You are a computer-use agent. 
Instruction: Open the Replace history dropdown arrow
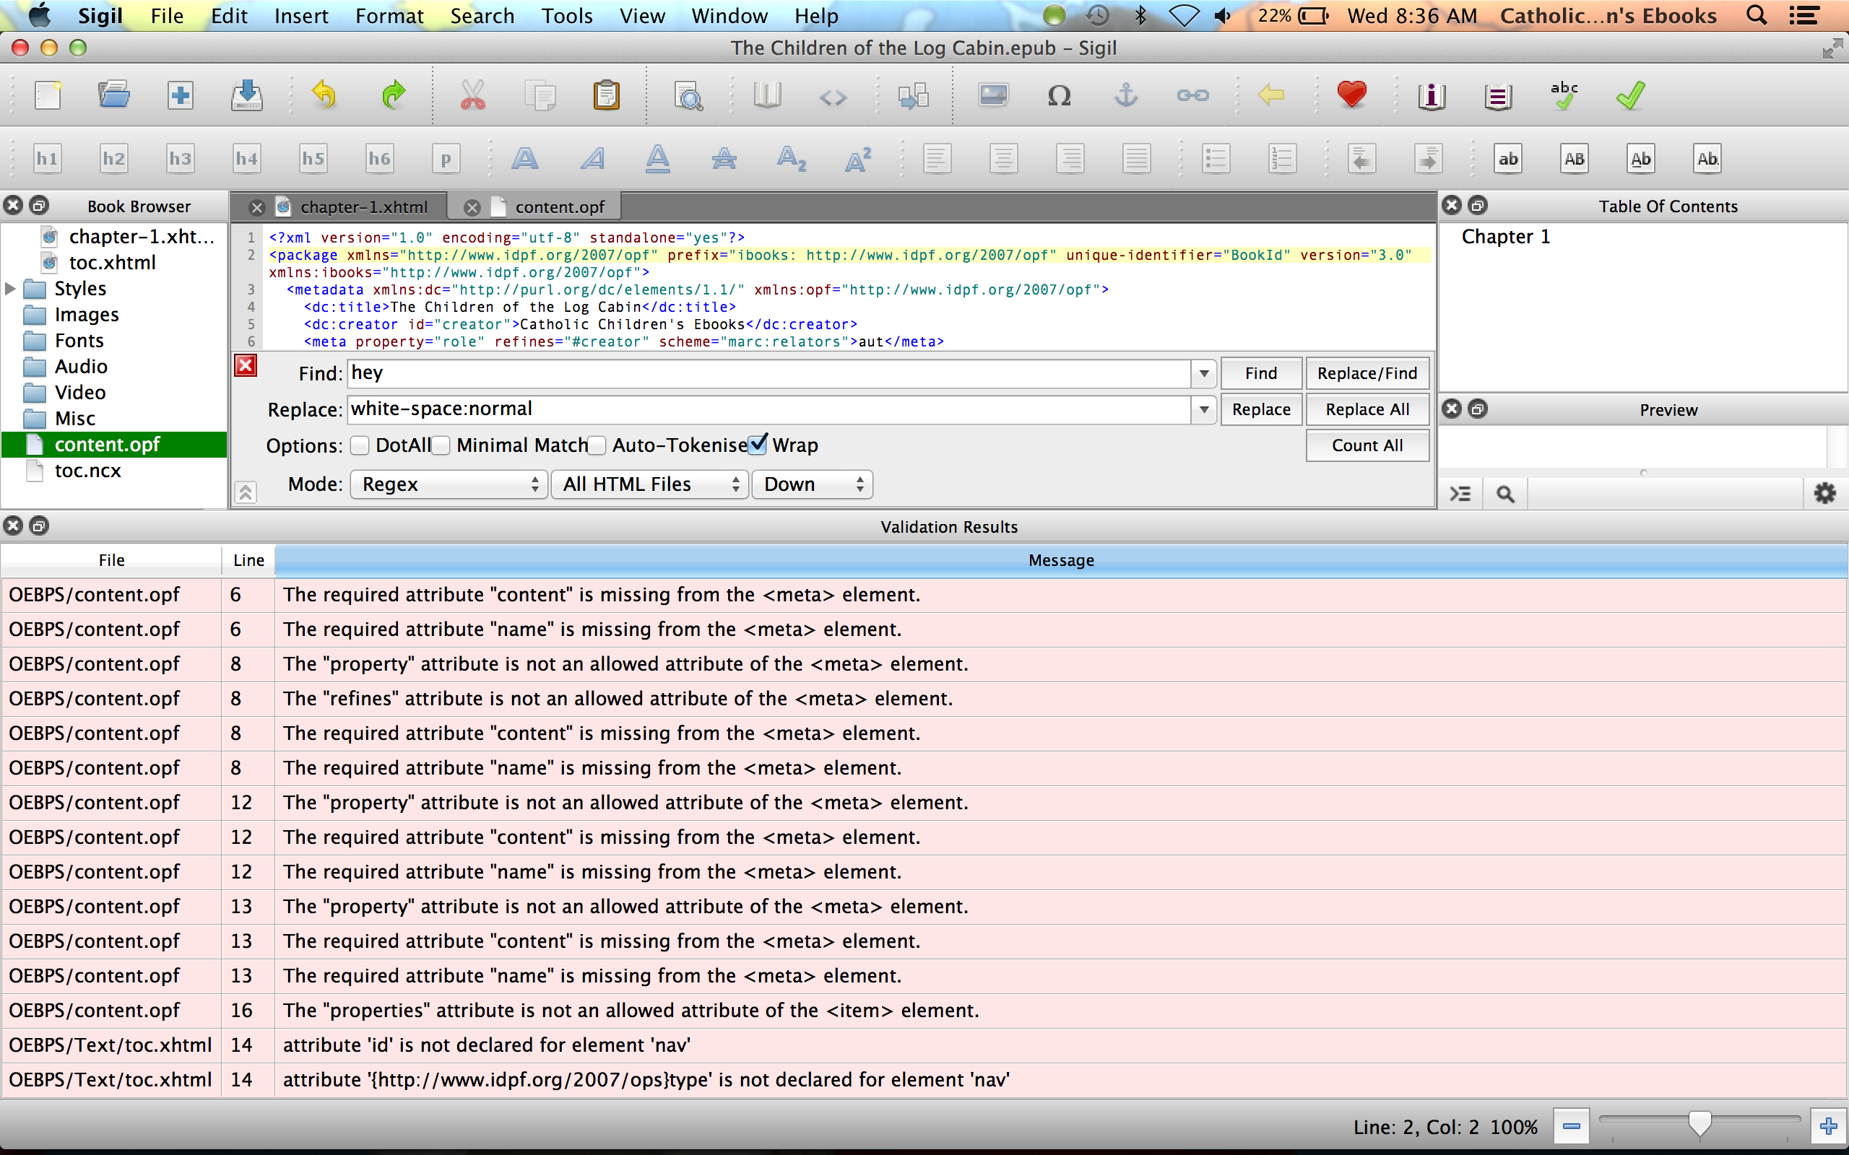tap(1203, 409)
